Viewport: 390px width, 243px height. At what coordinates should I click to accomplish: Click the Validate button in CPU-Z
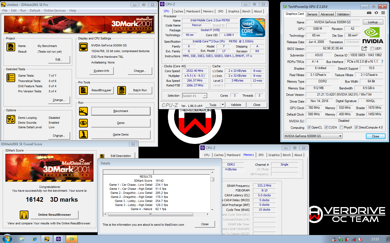click(236, 105)
